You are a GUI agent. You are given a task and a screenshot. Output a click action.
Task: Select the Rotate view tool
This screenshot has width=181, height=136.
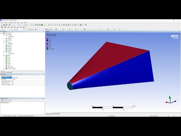(x=55, y=25)
